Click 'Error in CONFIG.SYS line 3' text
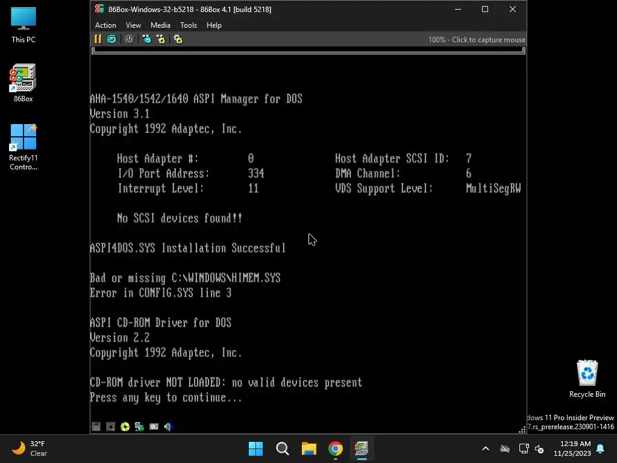 point(160,293)
